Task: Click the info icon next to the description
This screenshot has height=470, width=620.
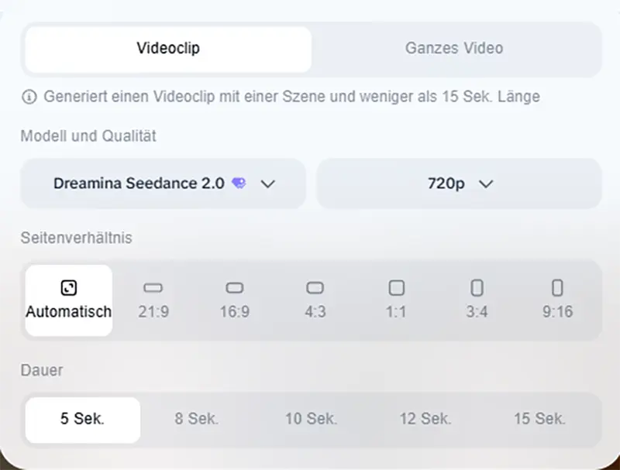Action: pos(29,97)
